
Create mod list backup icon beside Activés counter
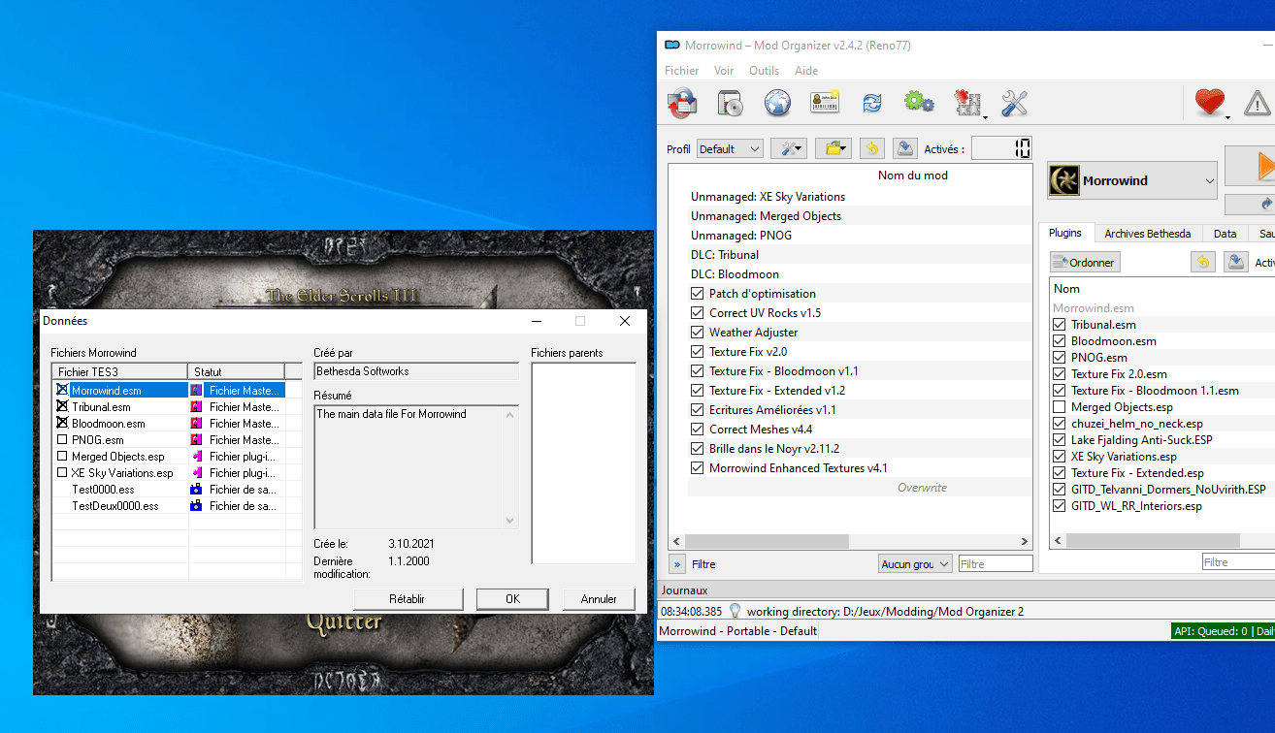(904, 148)
